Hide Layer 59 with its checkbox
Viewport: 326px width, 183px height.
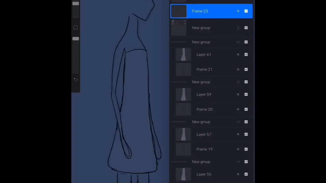pos(246,94)
